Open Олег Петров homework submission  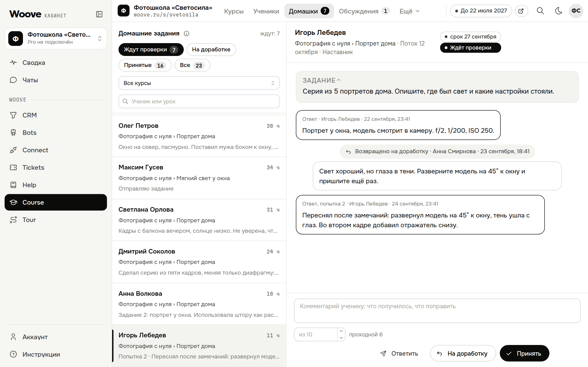[199, 136]
